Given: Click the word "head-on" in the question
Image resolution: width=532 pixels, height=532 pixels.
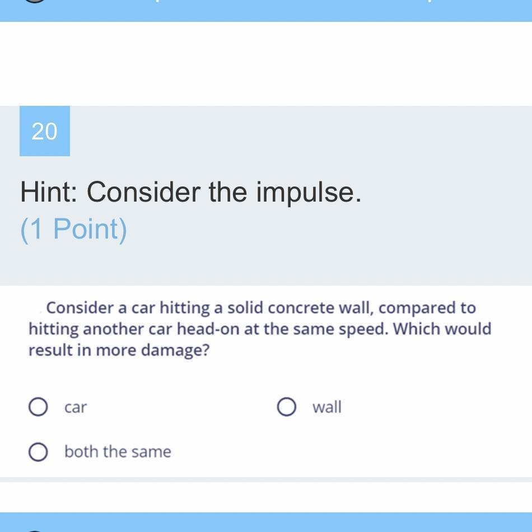Looking at the screenshot, I should click(210, 329).
